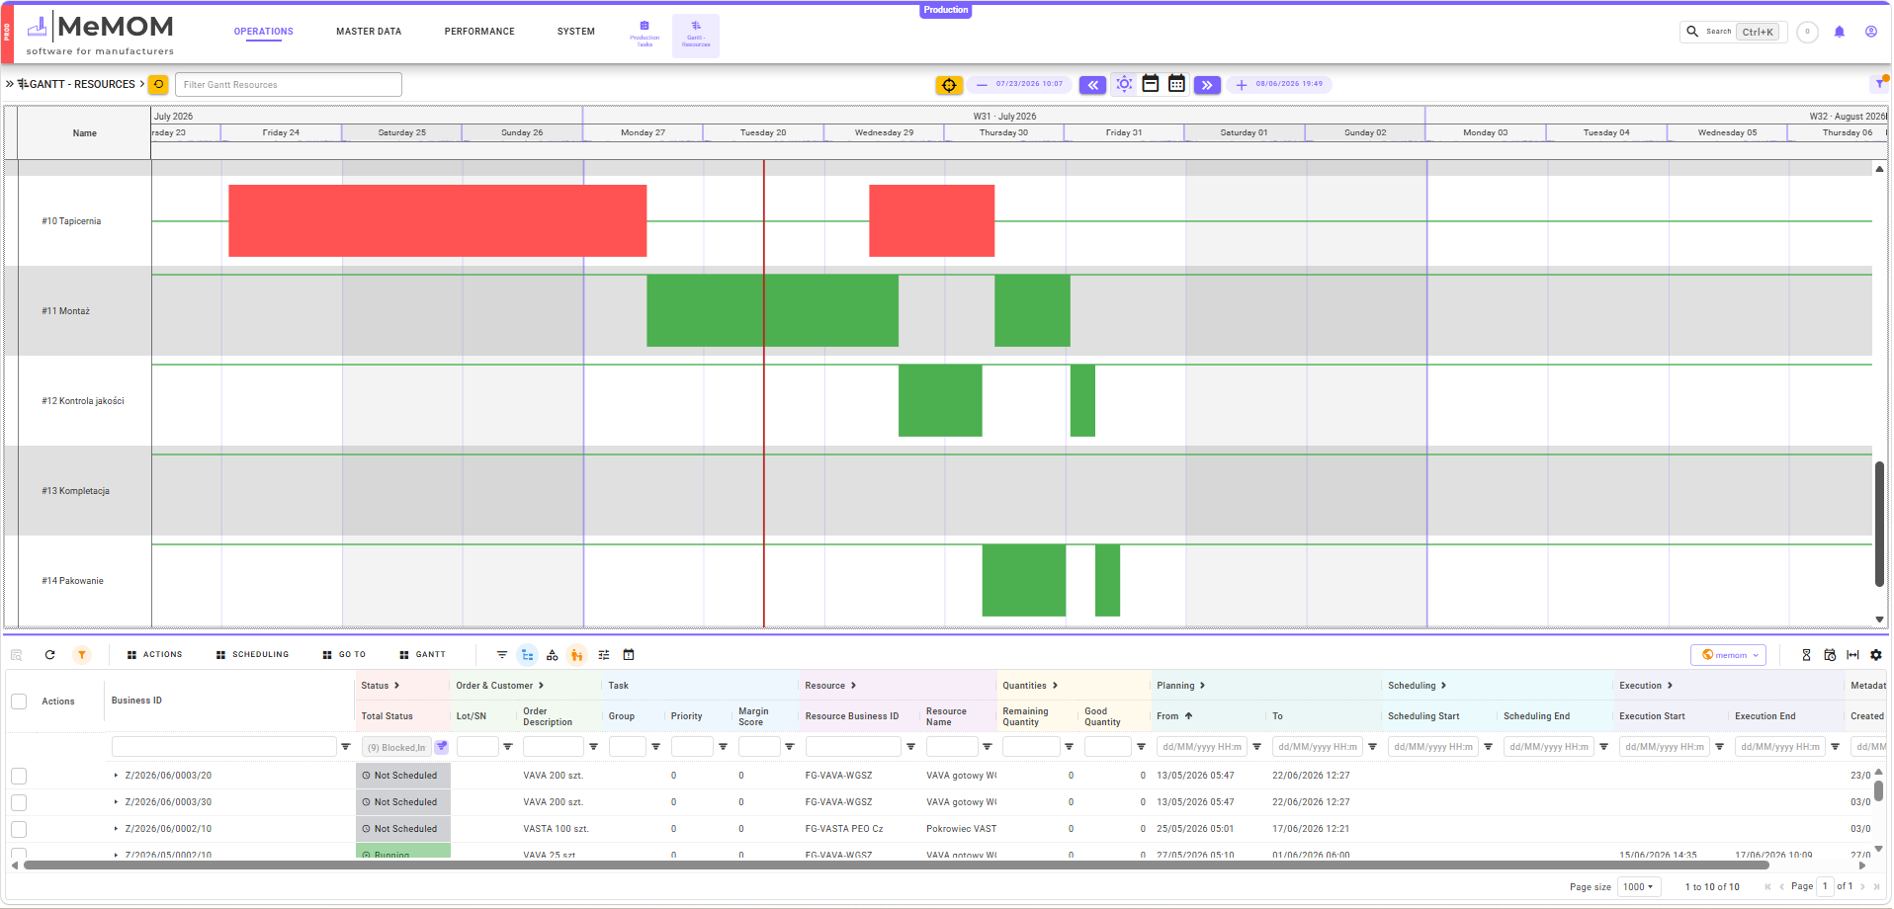Open Gantt filter funnel at top right
This screenshot has width=1894, height=909.
coord(1879,84)
